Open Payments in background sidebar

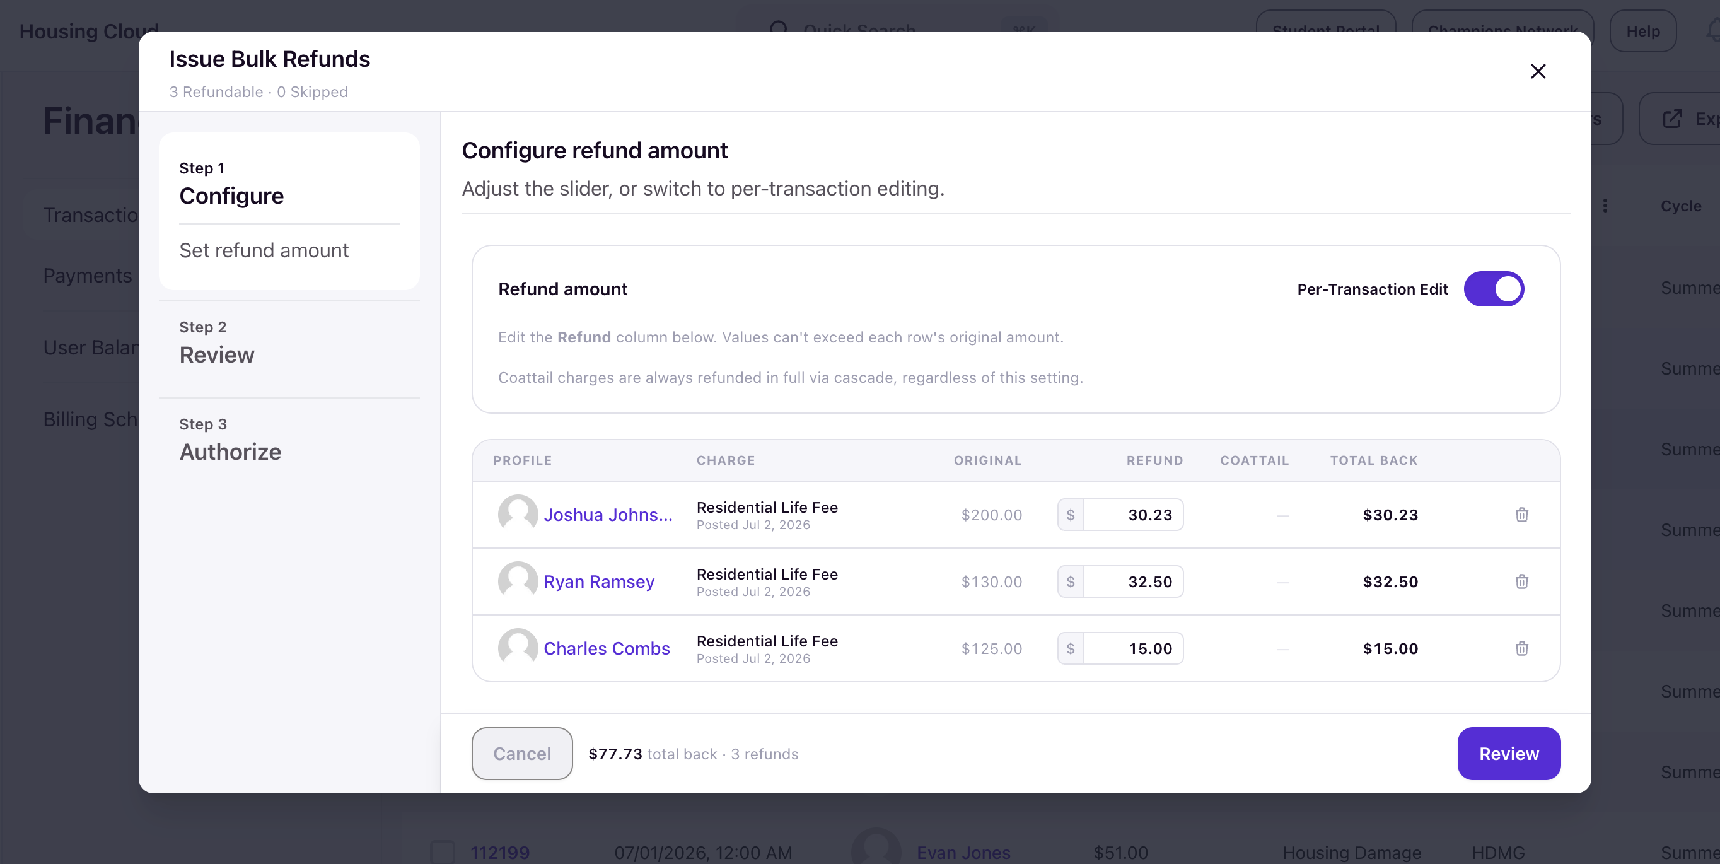coord(88,276)
